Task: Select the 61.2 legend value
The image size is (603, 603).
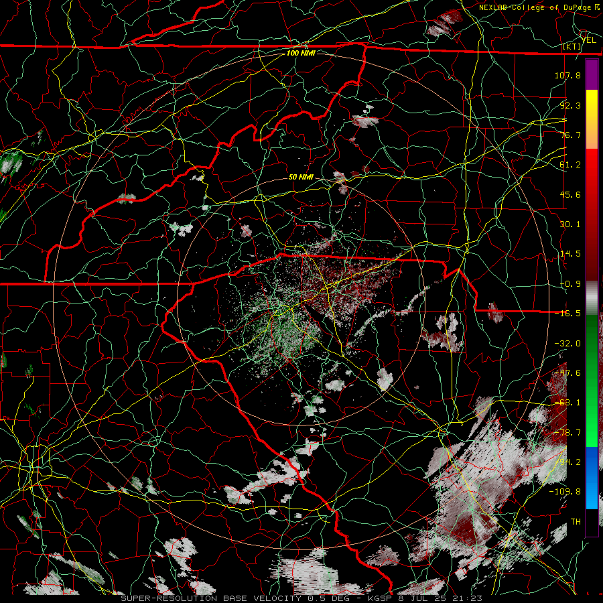Action: (x=570, y=165)
